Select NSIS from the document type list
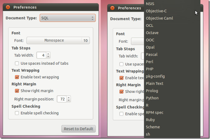The height and width of the screenshot is (139, 210). [172, 4]
